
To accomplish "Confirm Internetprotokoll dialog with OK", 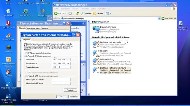I will coord(61,97).
